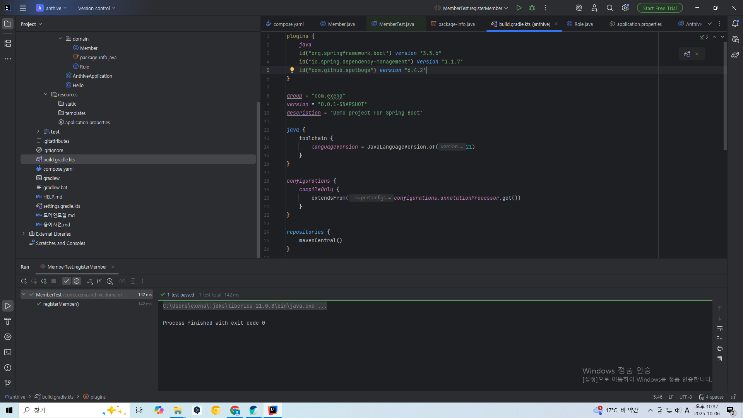Screen dimensions: 743x418
Task: Toggle the Show Ignored tests button
Action: pos(77,281)
